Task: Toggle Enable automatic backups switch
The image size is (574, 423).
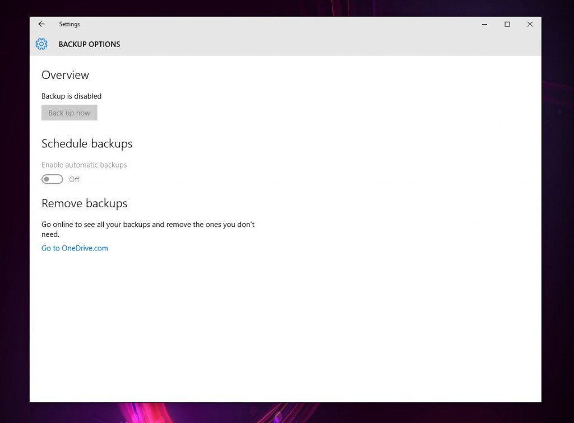Action: tap(52, 179)
